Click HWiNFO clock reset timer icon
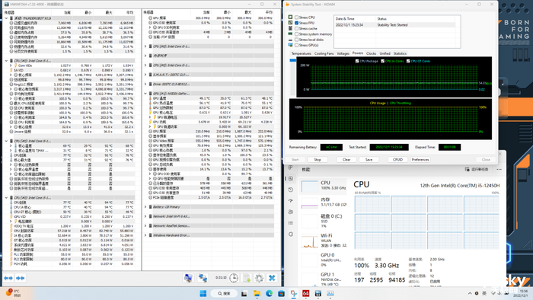Image resolution: width=533 pixels, height=300 pixels. pos(234,278)
